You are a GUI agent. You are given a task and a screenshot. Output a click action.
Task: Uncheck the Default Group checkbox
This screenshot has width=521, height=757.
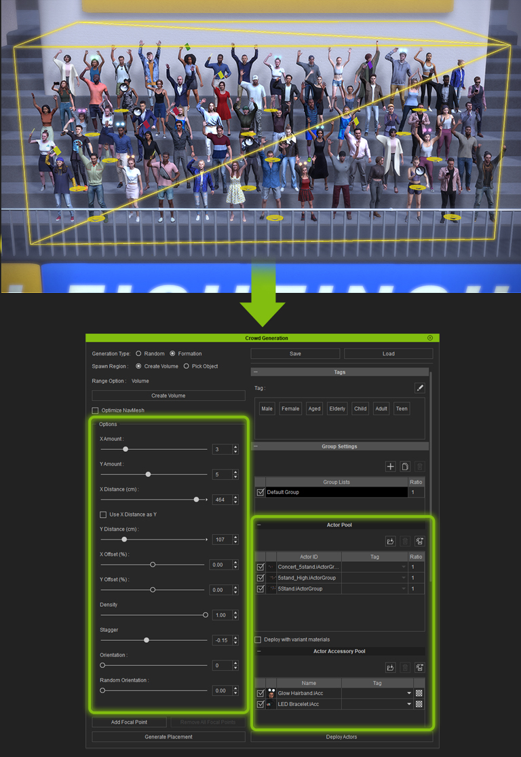click(x=260, y=493)
